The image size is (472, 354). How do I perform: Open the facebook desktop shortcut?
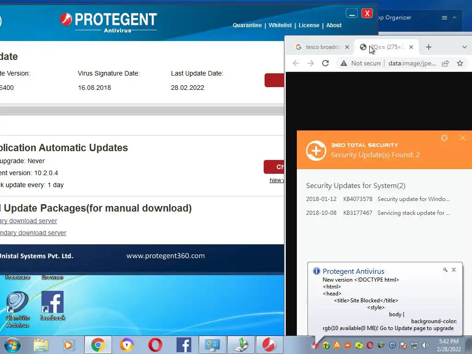point(53,305)
